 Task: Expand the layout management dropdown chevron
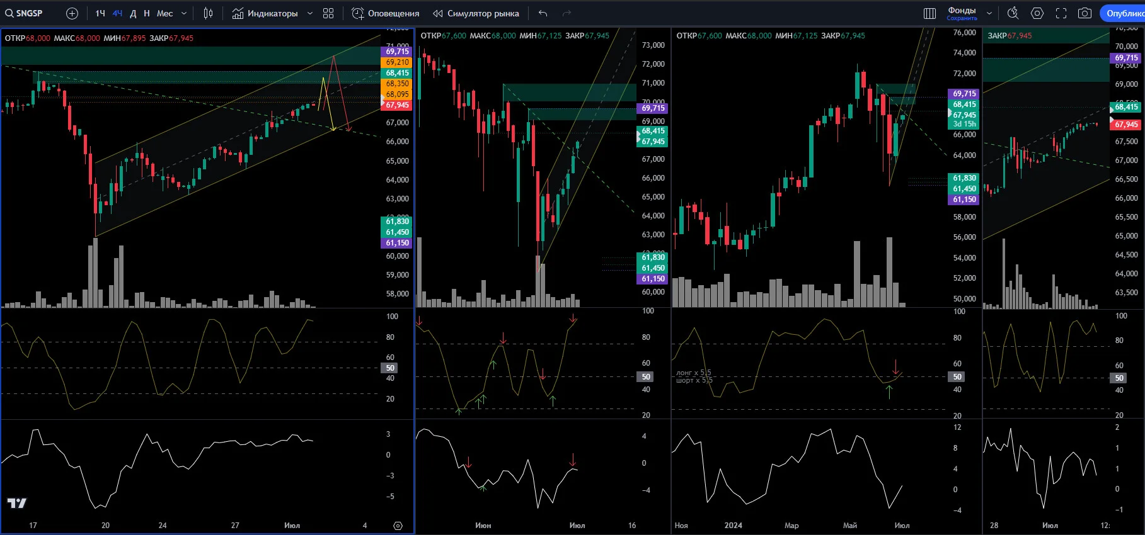click(989, 13)
